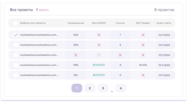
Task: Click the Ссылки value 5
Action: (120, 45)
